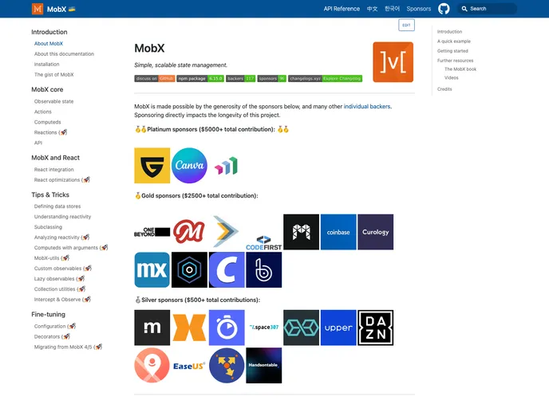Go to About MobX in sidebar
The image size is (549, 408).
pos(49,43)
